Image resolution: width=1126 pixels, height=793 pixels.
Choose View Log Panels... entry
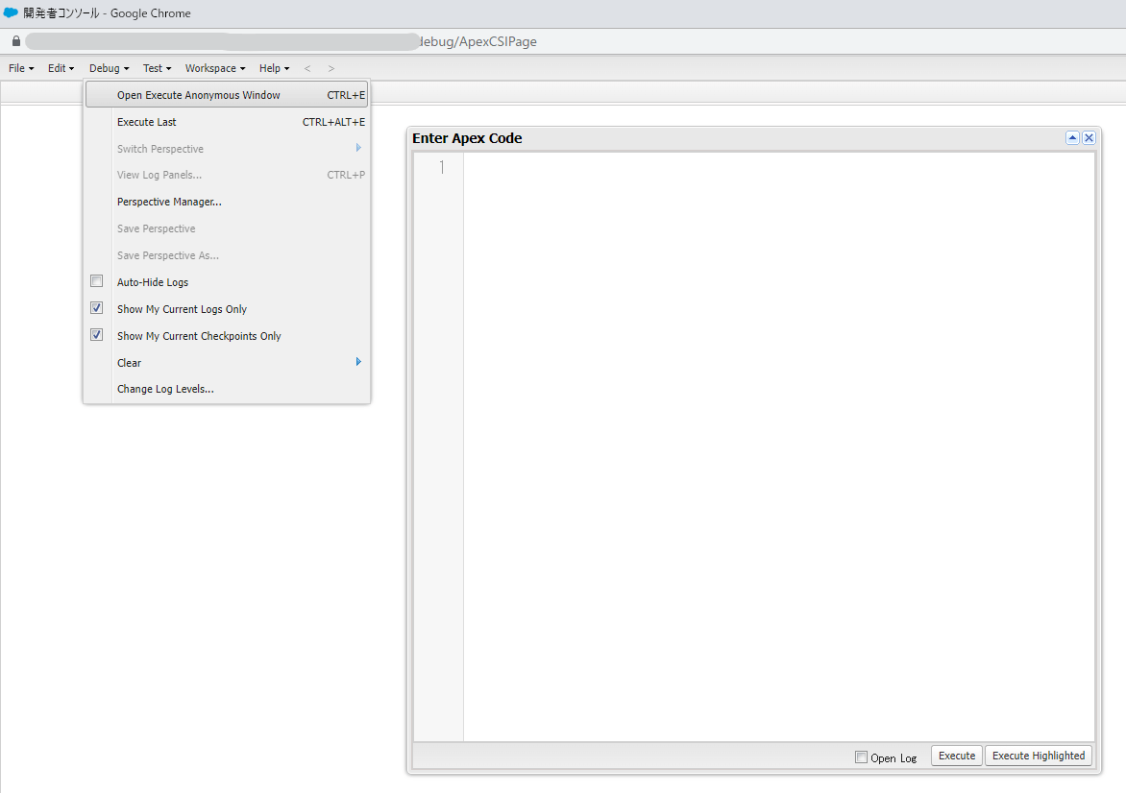tap(227, 175)
